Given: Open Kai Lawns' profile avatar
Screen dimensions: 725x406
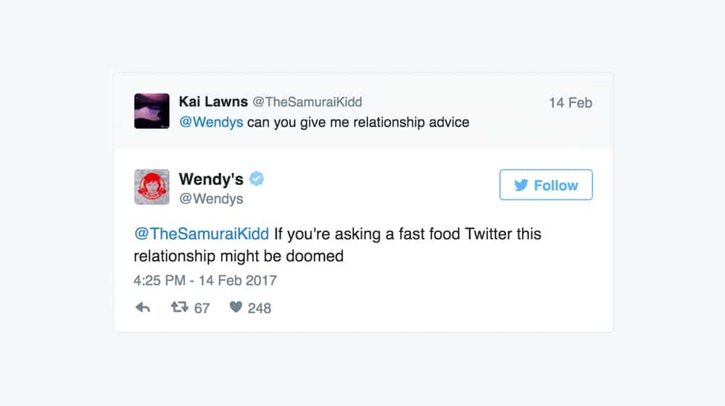Looking at the screenshot, I should [152, 111].
